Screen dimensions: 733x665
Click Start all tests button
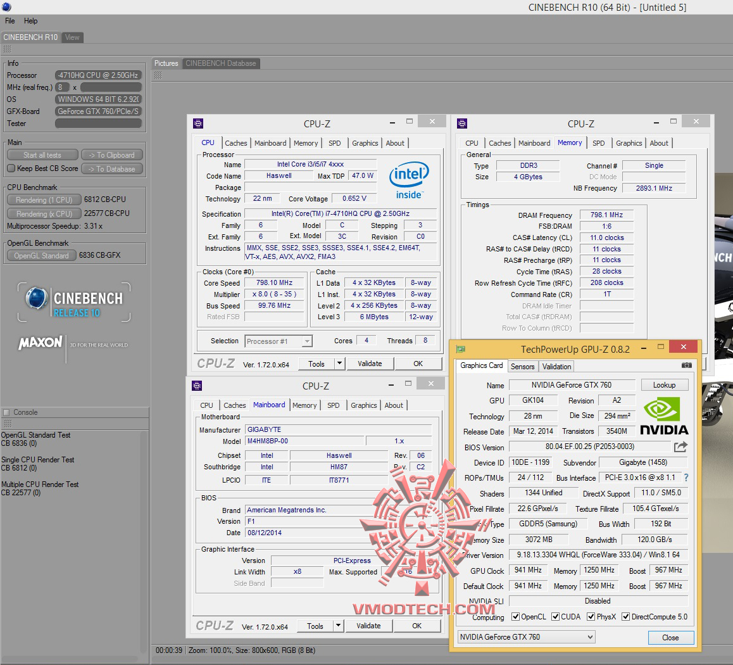(42, 155)
